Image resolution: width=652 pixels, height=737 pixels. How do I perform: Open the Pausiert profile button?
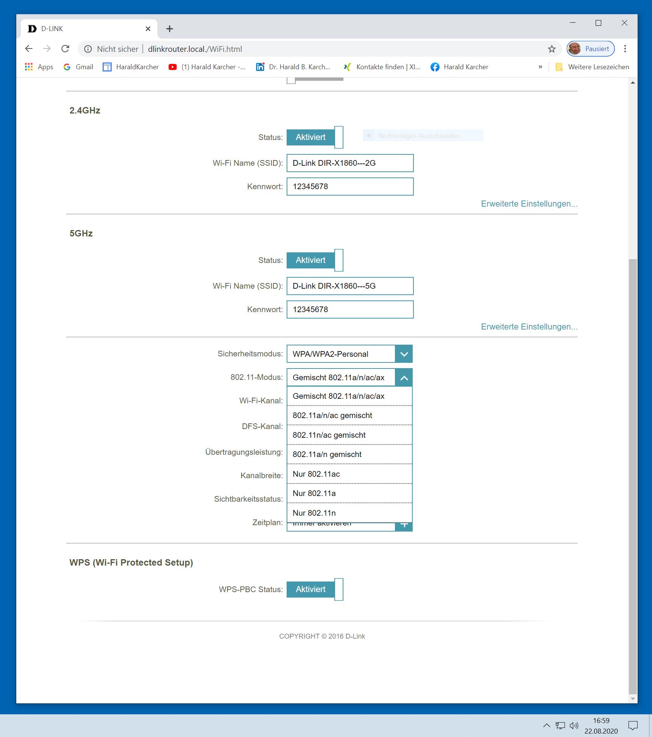(x=590, y=49)
